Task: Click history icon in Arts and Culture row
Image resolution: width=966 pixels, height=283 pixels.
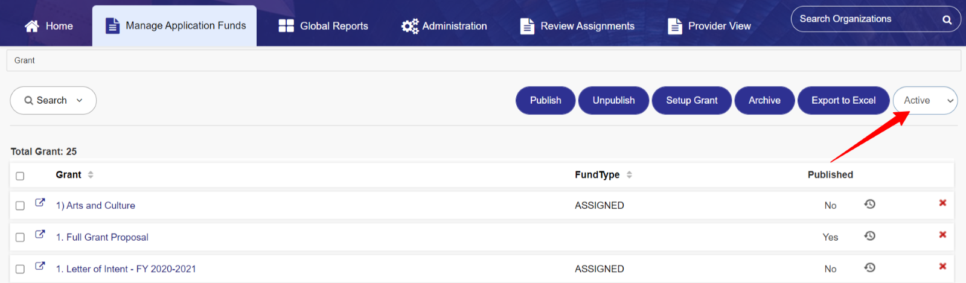Action: coord(869,204)
